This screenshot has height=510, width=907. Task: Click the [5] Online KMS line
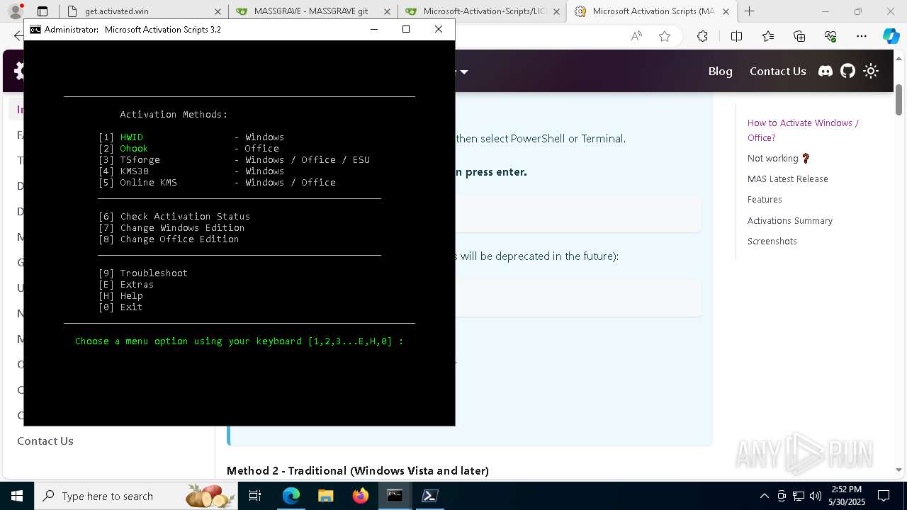coord(217,182)
